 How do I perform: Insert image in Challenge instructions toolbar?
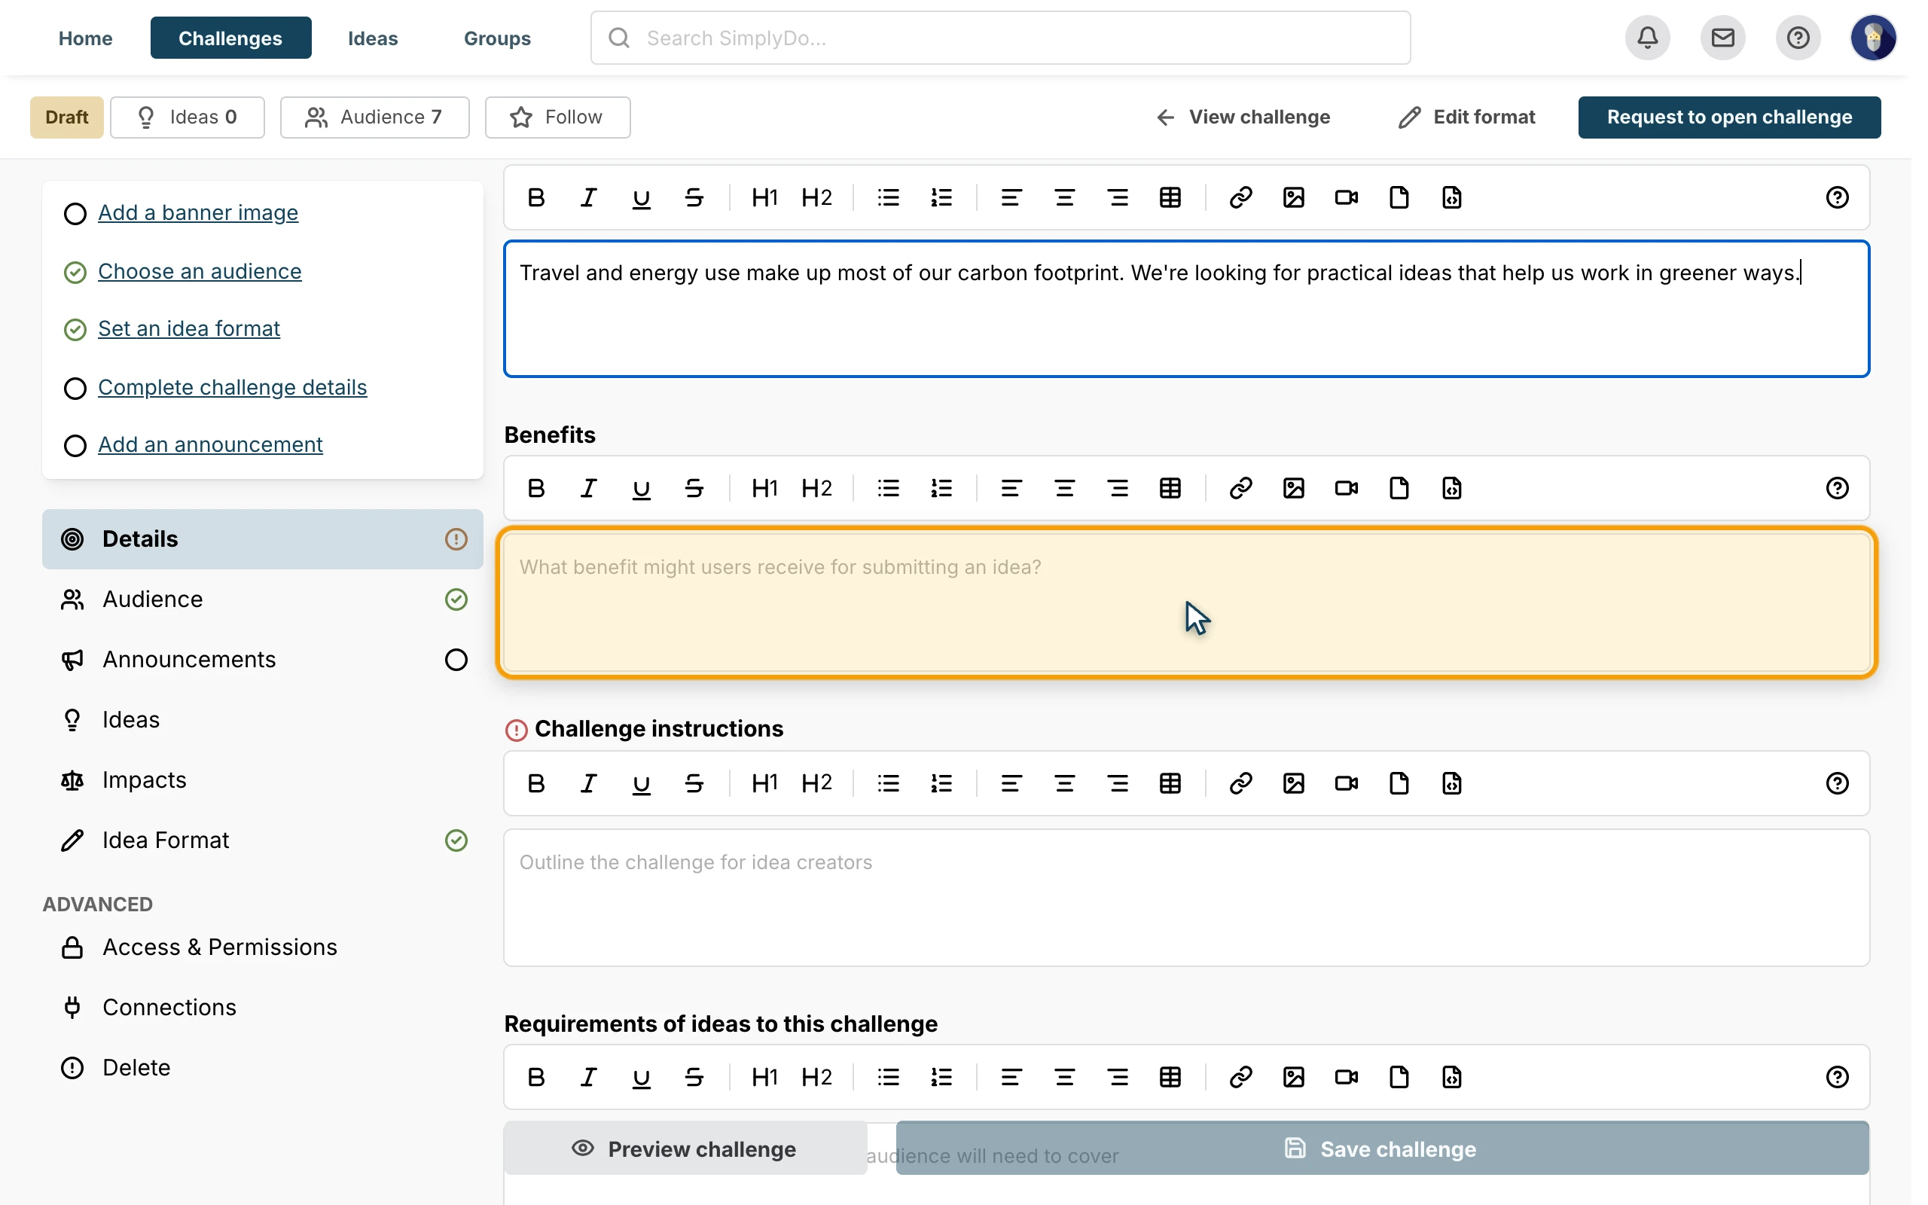click(x=1294, y=783)
